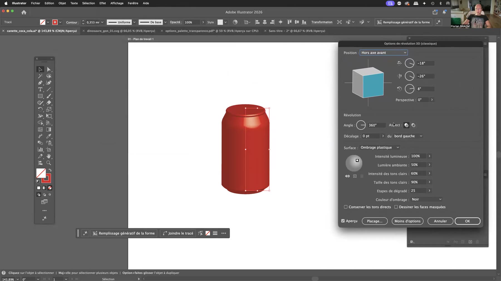
Task: Click the Recolor Artwork wheel icon
Action: pos(235,22)
